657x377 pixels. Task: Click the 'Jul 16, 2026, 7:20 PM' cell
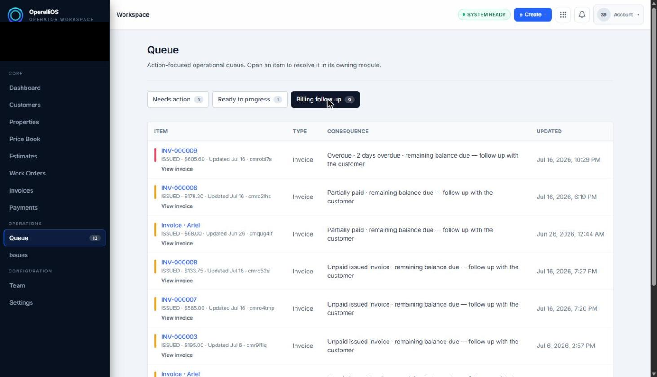[567, 309]
